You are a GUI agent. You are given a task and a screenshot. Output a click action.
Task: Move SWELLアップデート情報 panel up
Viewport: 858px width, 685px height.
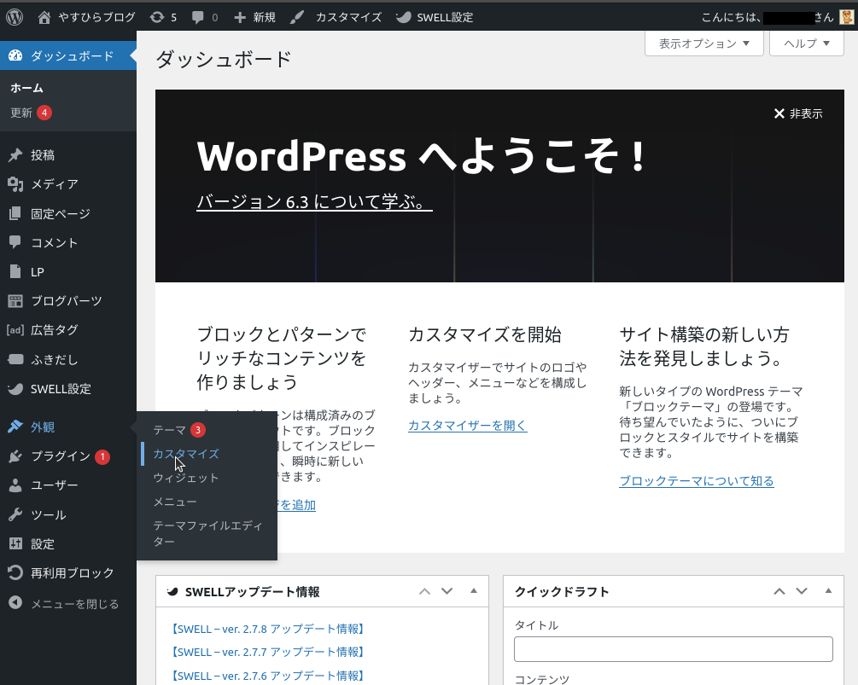pos(424,591)
